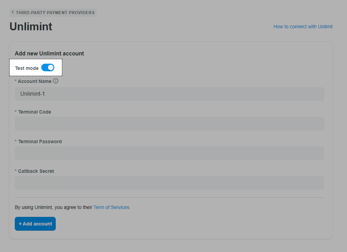Viewport: 347px width, 252px height.
Task: Click the 'By using Unlimint, you agree' text
Action: pyautogui.click(x=54, y=207)
